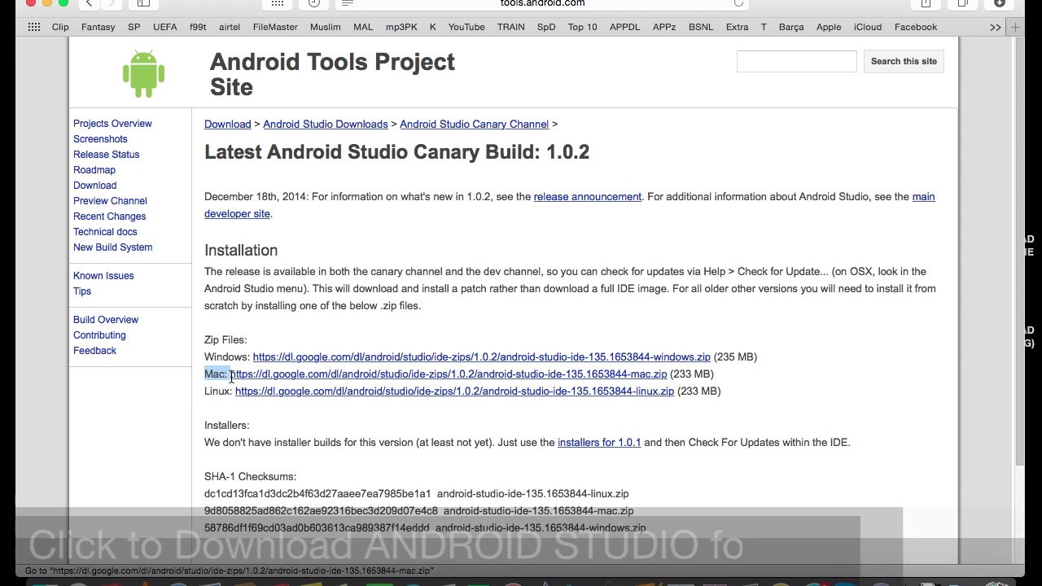Open the Favorites grid icon in bookmarks bar
This screenshot has height=586, width=1042.
pos(34,27)
